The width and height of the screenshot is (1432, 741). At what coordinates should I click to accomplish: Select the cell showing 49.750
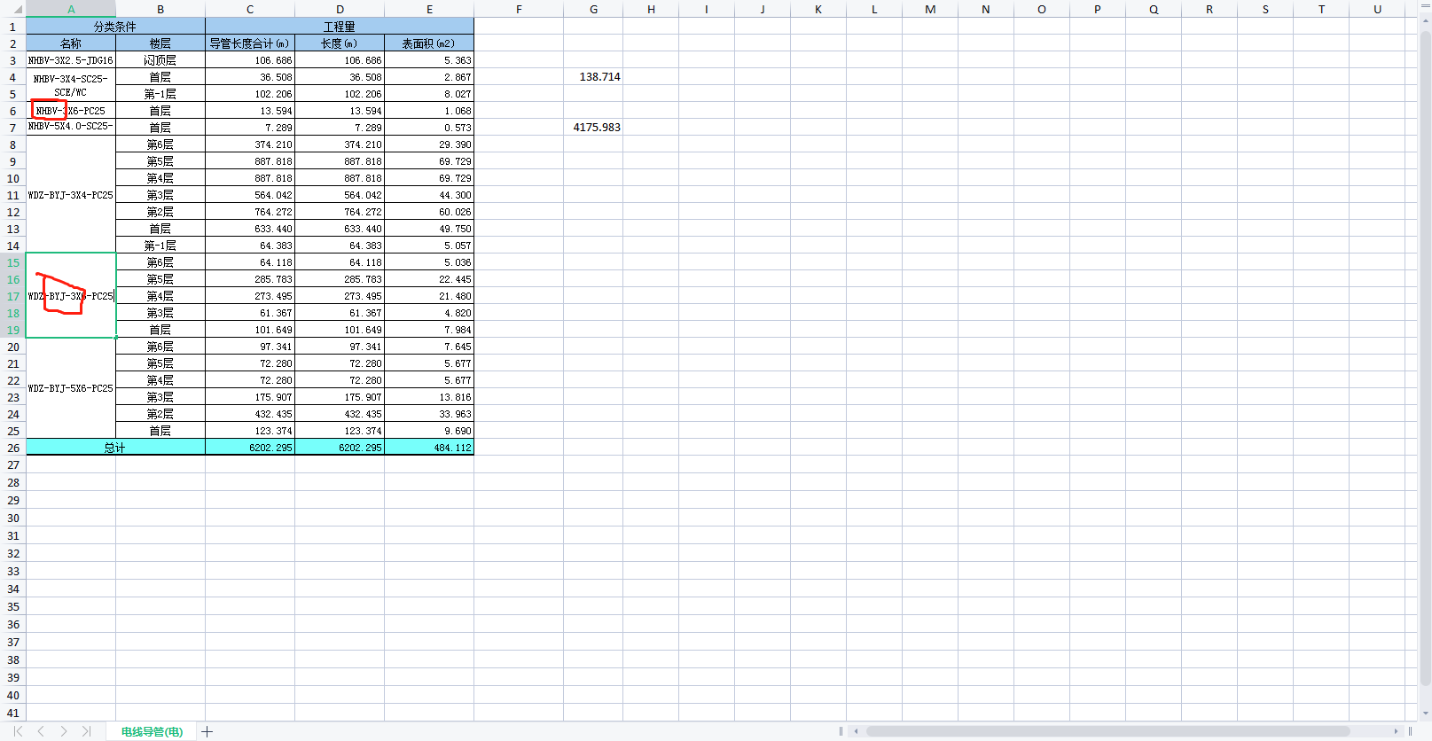(x=429, y=229)
